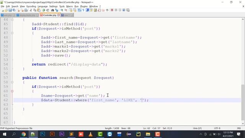Image resolution: width=245 pixels, height=138 pixels.
Task: Toggle Show Indent Guide icon
Action: [x=87, y=10]
